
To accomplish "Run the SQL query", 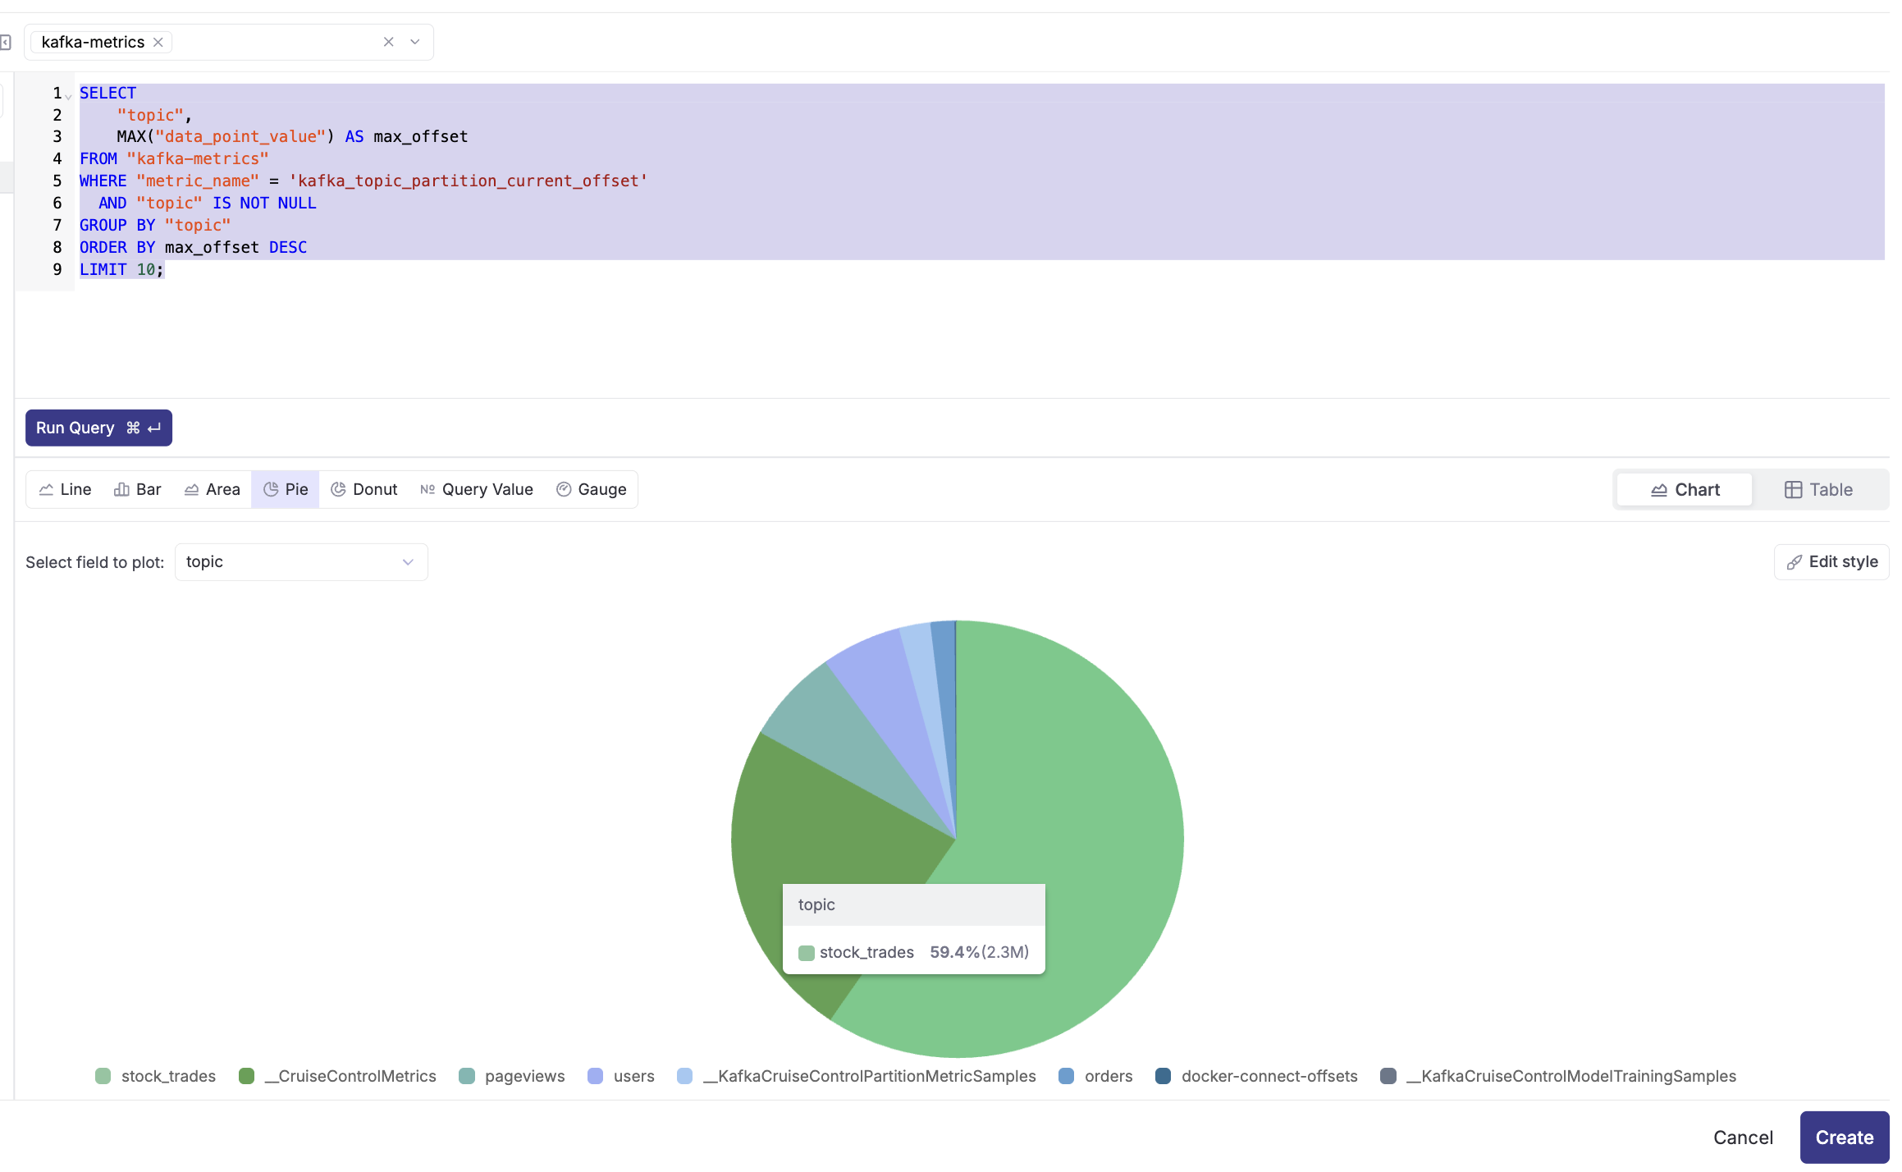I will pyautogui.click(x=98, y=428).
